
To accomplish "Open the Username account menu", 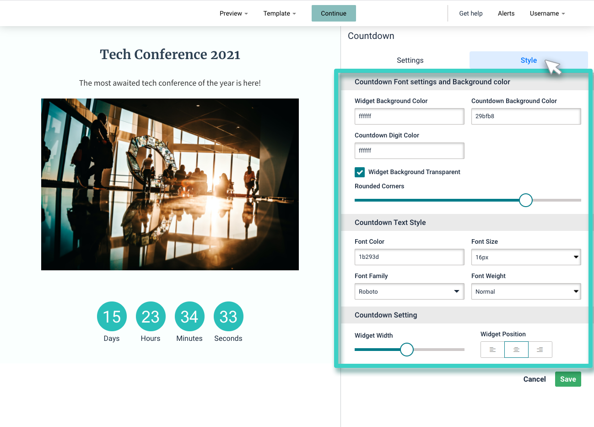I will (x=547, y=13).
